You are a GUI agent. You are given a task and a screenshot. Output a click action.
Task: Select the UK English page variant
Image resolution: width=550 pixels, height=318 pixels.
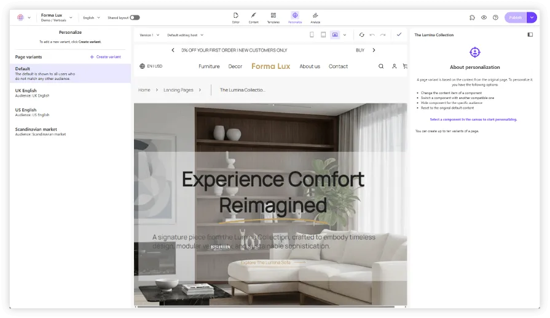tap(70, 93)
